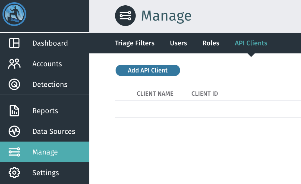Open the Users tab
This screenshot has width=301, height=184.
pyautogui.click(x=178, y=43)
